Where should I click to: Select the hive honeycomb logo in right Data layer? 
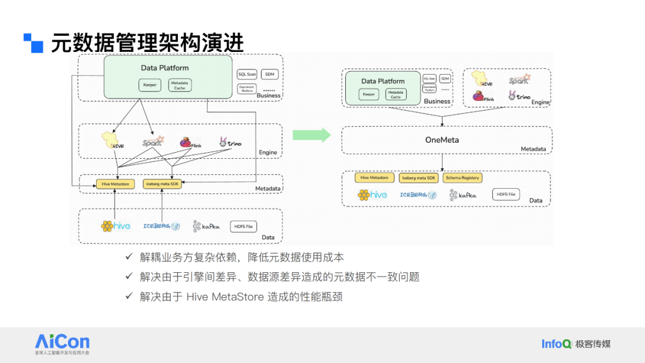(372, 195)
